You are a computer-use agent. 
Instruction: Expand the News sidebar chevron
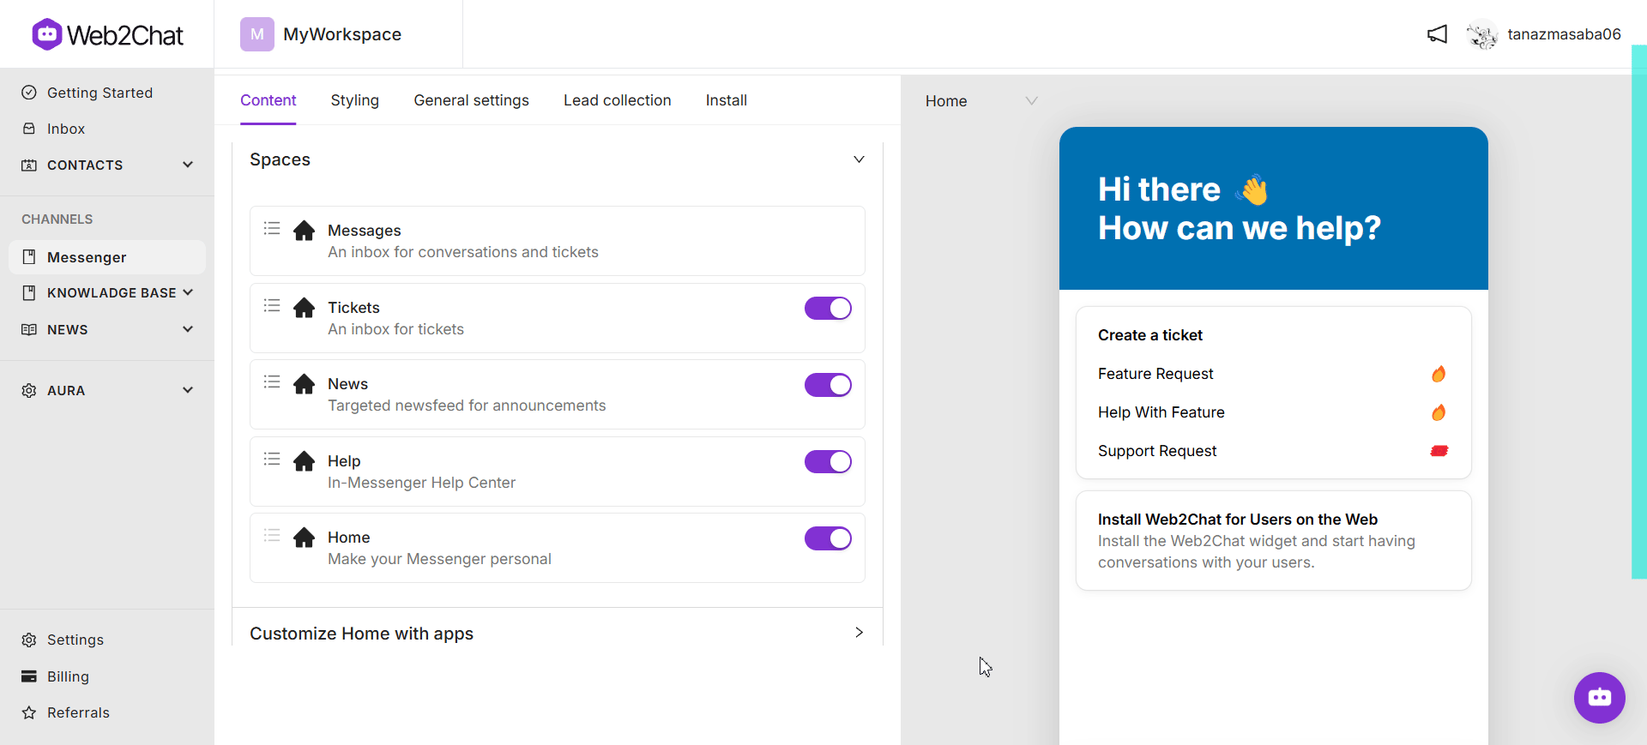pyautogui.click(x=188, y=329)
